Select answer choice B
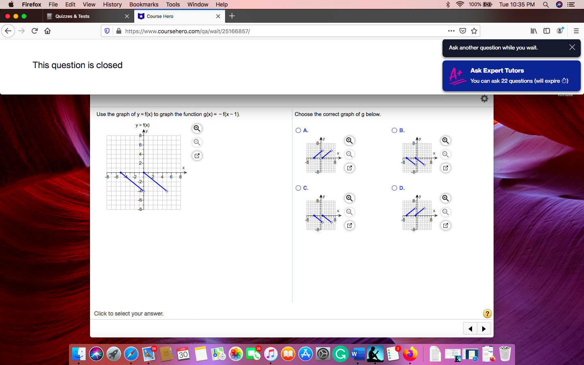This screenshot has width=584, height=365. (394, 130)
